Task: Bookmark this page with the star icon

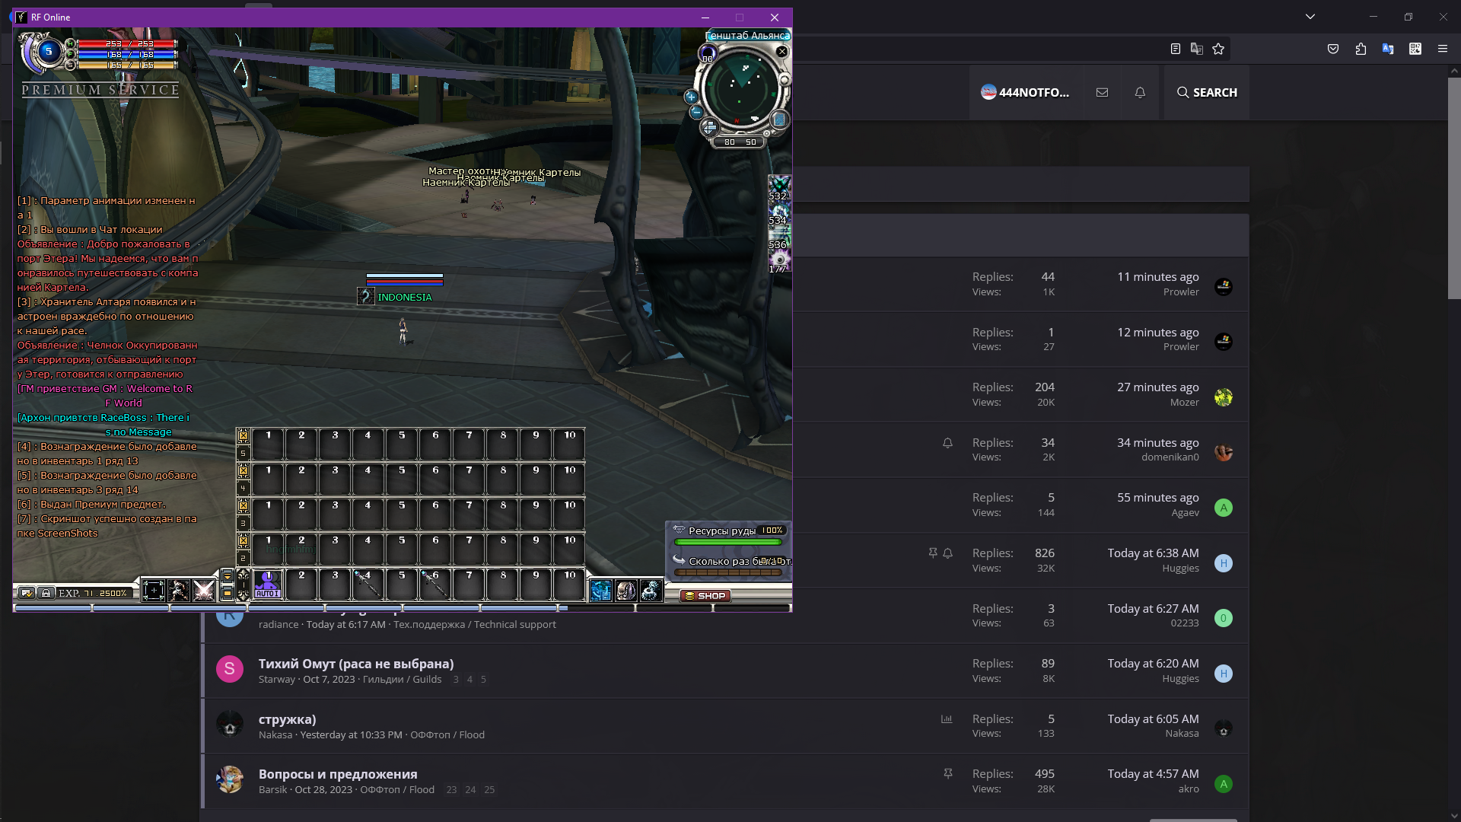Action: (1217, 49)
